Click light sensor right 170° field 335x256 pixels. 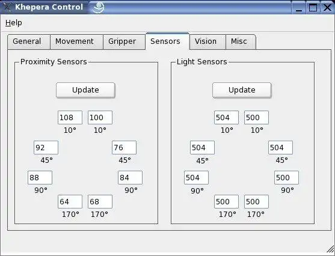point(257,201)
